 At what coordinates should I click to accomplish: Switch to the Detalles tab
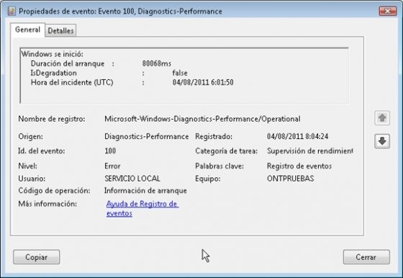coord(60,30)
